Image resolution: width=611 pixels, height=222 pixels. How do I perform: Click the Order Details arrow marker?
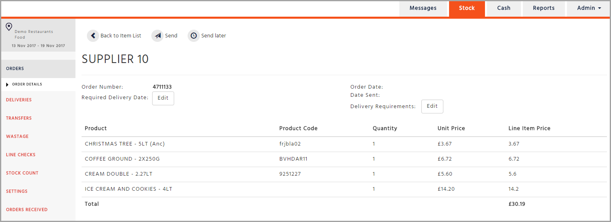coord(7,85)
